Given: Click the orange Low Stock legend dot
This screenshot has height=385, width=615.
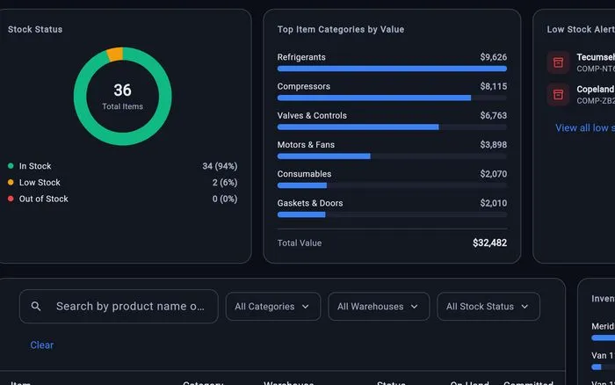Looking at the screenshot, I should (11, 183).
